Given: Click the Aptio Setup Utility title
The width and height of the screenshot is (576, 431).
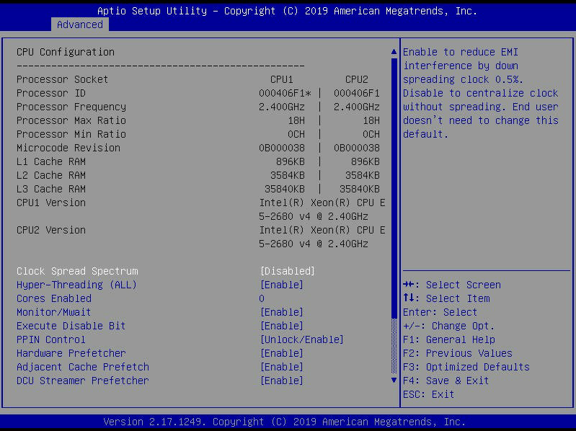Looking at the screenshot, I should (287, 11).
